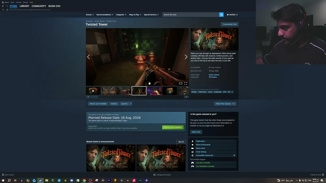Open the Friends menu
The width and height of the screenshot is (326, 183).
(19, 2)
